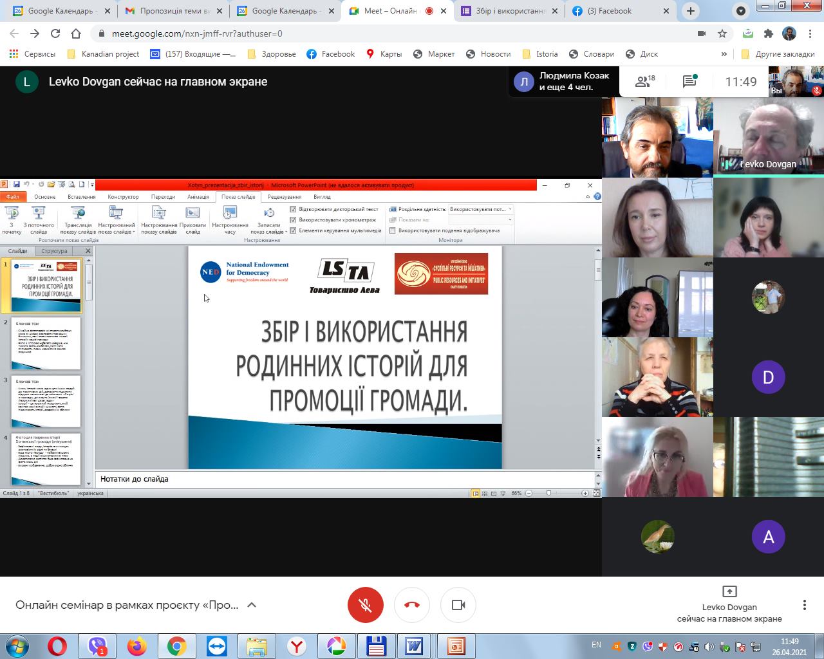The image size is (824, 659).
Task: Reload the page in Chrome
Action: coord(55,33)
